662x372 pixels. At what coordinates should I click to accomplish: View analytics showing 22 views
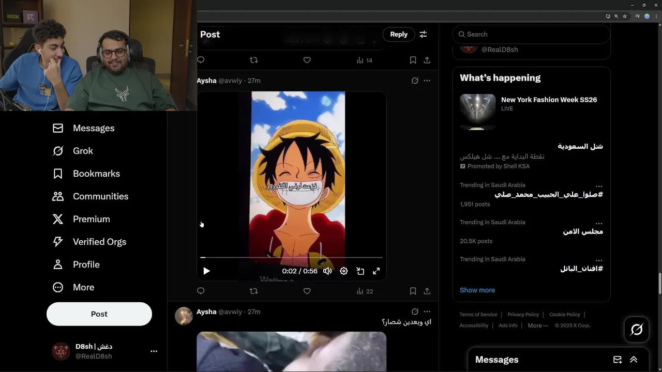click(x=365, y=291)
